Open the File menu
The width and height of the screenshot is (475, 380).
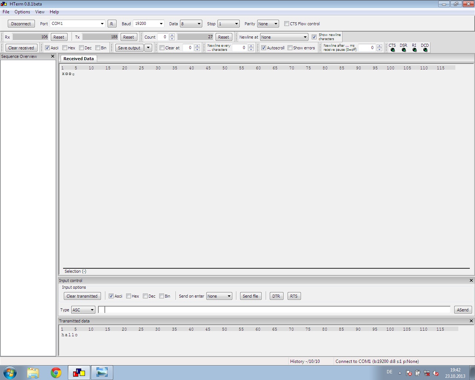6,12
